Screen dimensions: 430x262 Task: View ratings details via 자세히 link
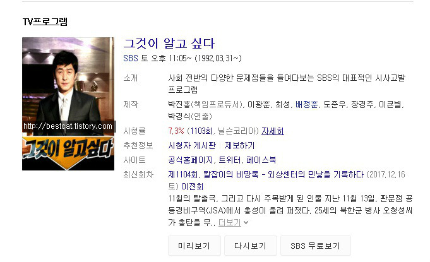(273, 131)
